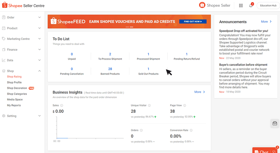This screenshot has width=280, height=153.
Task: Open To-Process Shipment count
Action: tap(110, 54)
